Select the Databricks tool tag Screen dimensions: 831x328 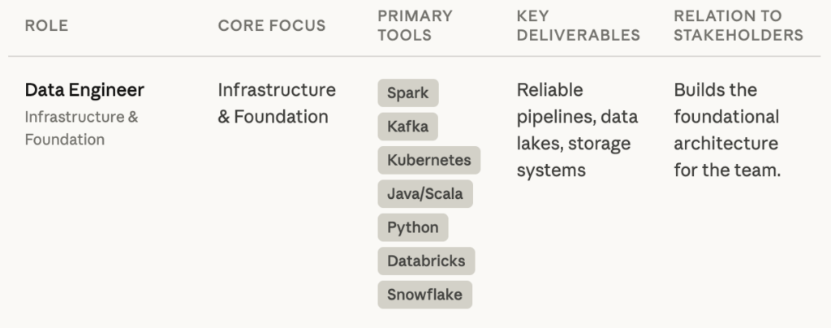pyautogui.click(x=426, y=261)
